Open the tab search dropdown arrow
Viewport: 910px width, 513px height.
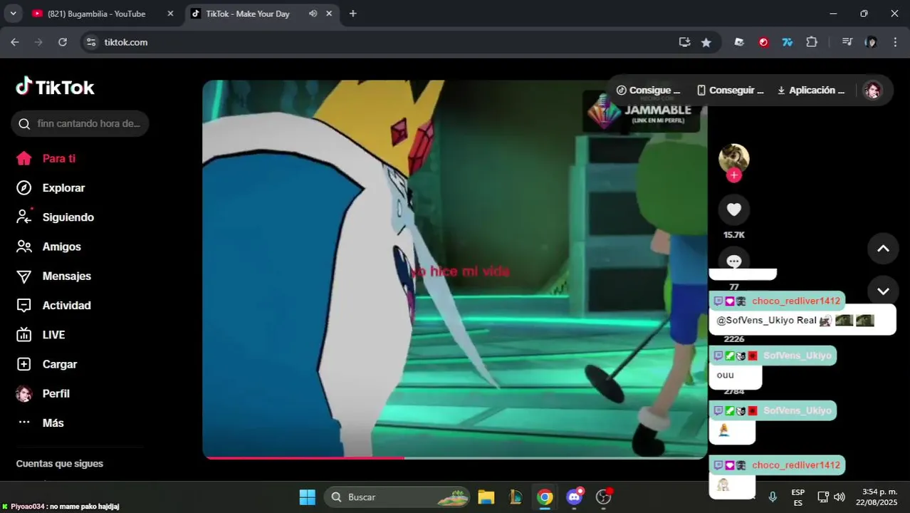13,14
